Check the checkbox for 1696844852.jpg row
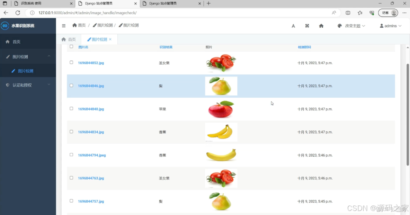Viewport: 410px width, 215px height. point(71,62)
